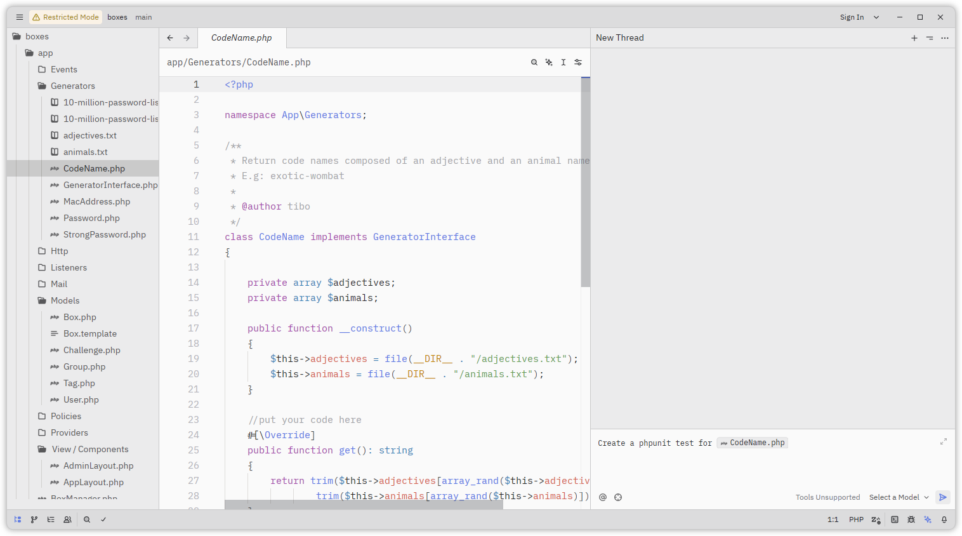Open the Select a Model dropdown
Image resolution: width=962 pixels, height=536 pixels.
(x=899, y=497)
